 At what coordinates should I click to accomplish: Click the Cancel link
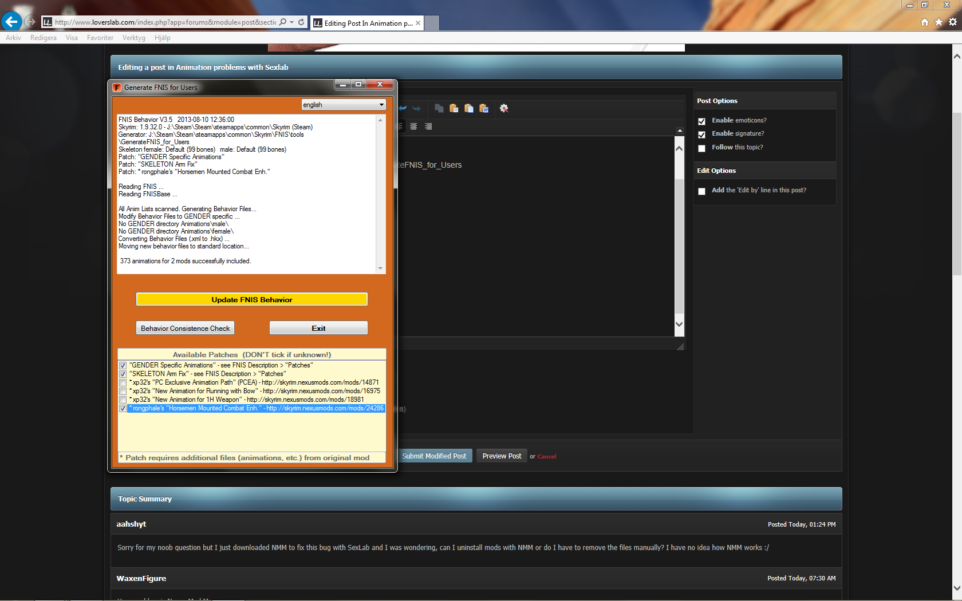coord(547,456)
